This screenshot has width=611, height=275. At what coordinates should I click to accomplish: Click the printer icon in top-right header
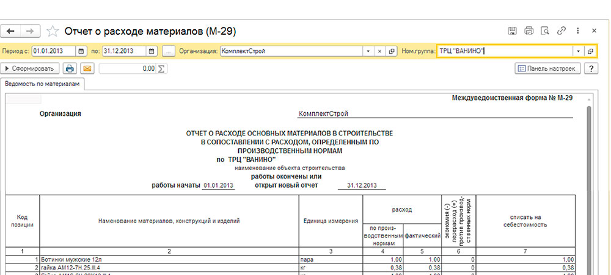point(529,31)
